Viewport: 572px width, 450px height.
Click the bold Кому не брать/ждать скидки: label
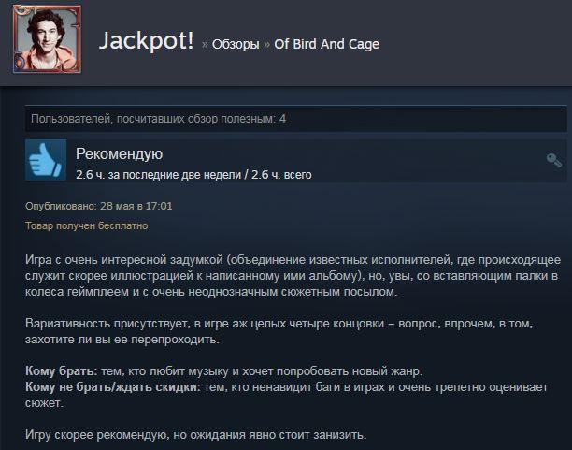tap(113, 386)
